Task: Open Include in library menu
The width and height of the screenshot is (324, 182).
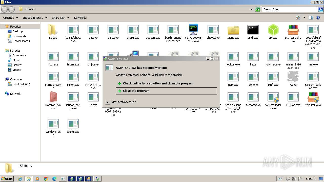Action: pyautogui.click(x=35, y=18)
